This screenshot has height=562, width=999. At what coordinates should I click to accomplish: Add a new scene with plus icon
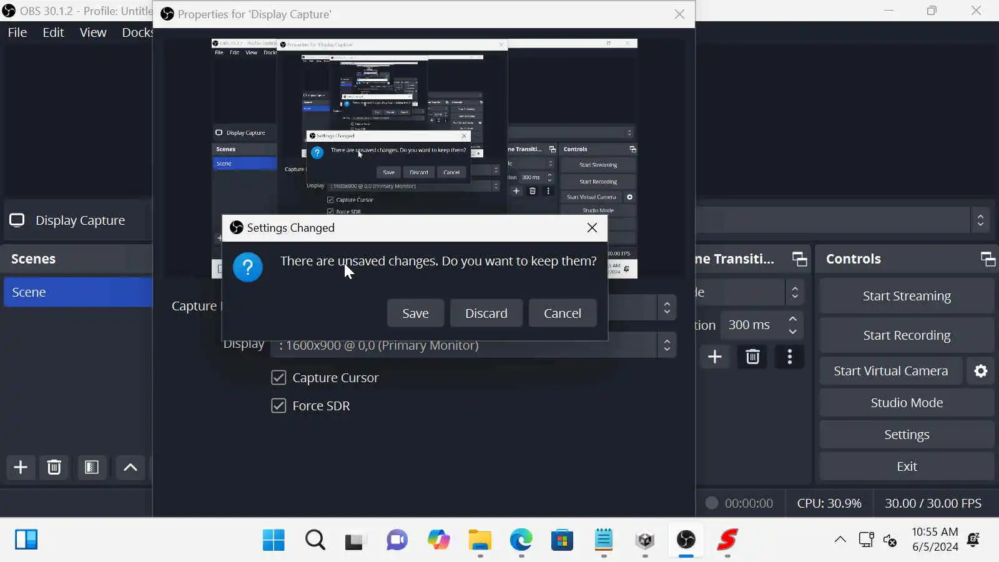click(x=21, y=467)
